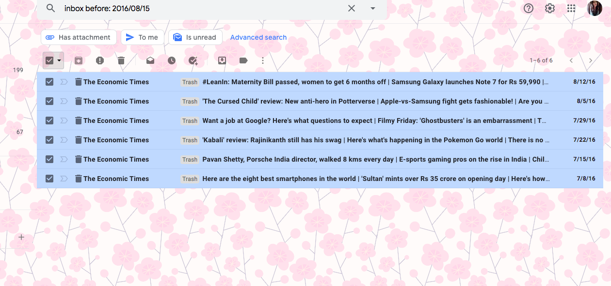Uncheck the 7/22/16 email checkbox
The height and width of the screenshot is (286, 611).
click(x=49, y=140)
